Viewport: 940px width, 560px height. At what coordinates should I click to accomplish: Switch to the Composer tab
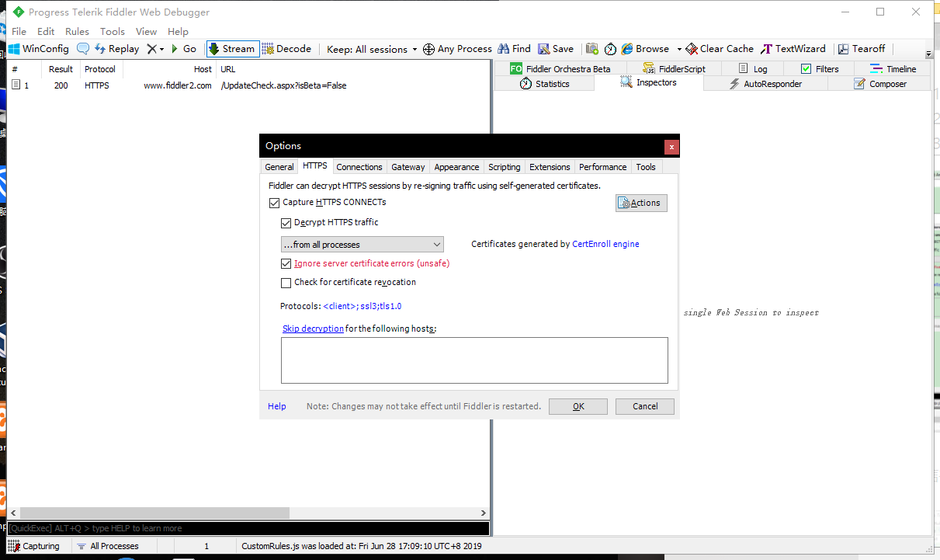pyautogui.click(x=879, y=83)
